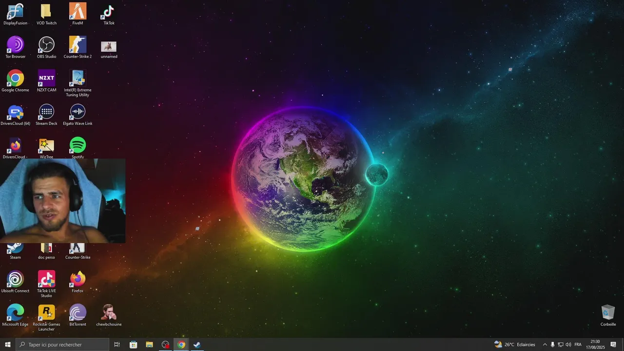Viewport: 624px width, 351px height.
Task: Open the DisplayFusion desktop shortcut
Action: point(15,14)
